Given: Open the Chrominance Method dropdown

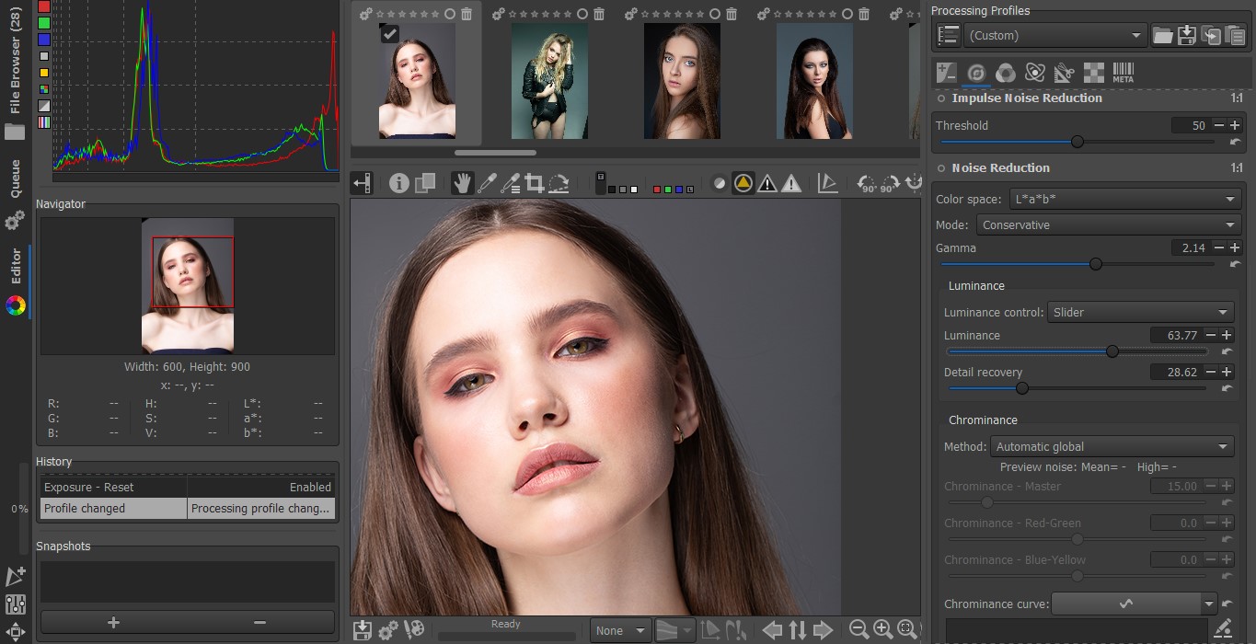Looking at the screenshot, I should pos(1112,446).
